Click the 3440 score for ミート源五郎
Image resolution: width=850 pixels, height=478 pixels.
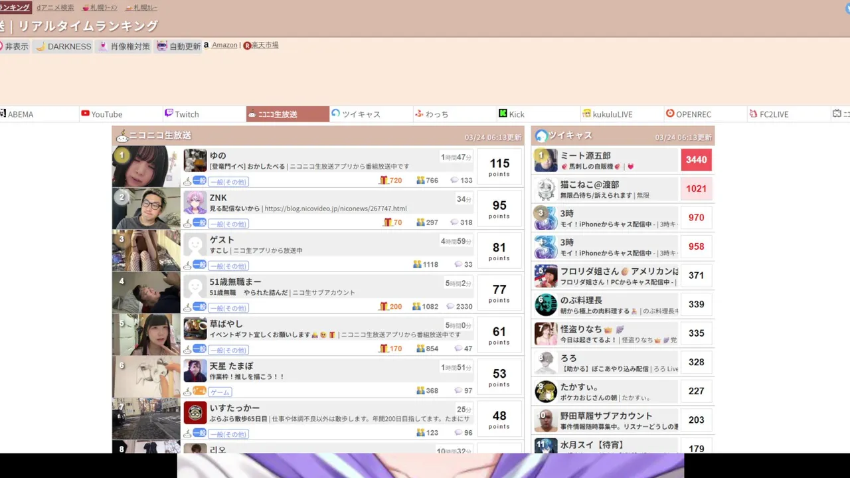click(696, 160)
